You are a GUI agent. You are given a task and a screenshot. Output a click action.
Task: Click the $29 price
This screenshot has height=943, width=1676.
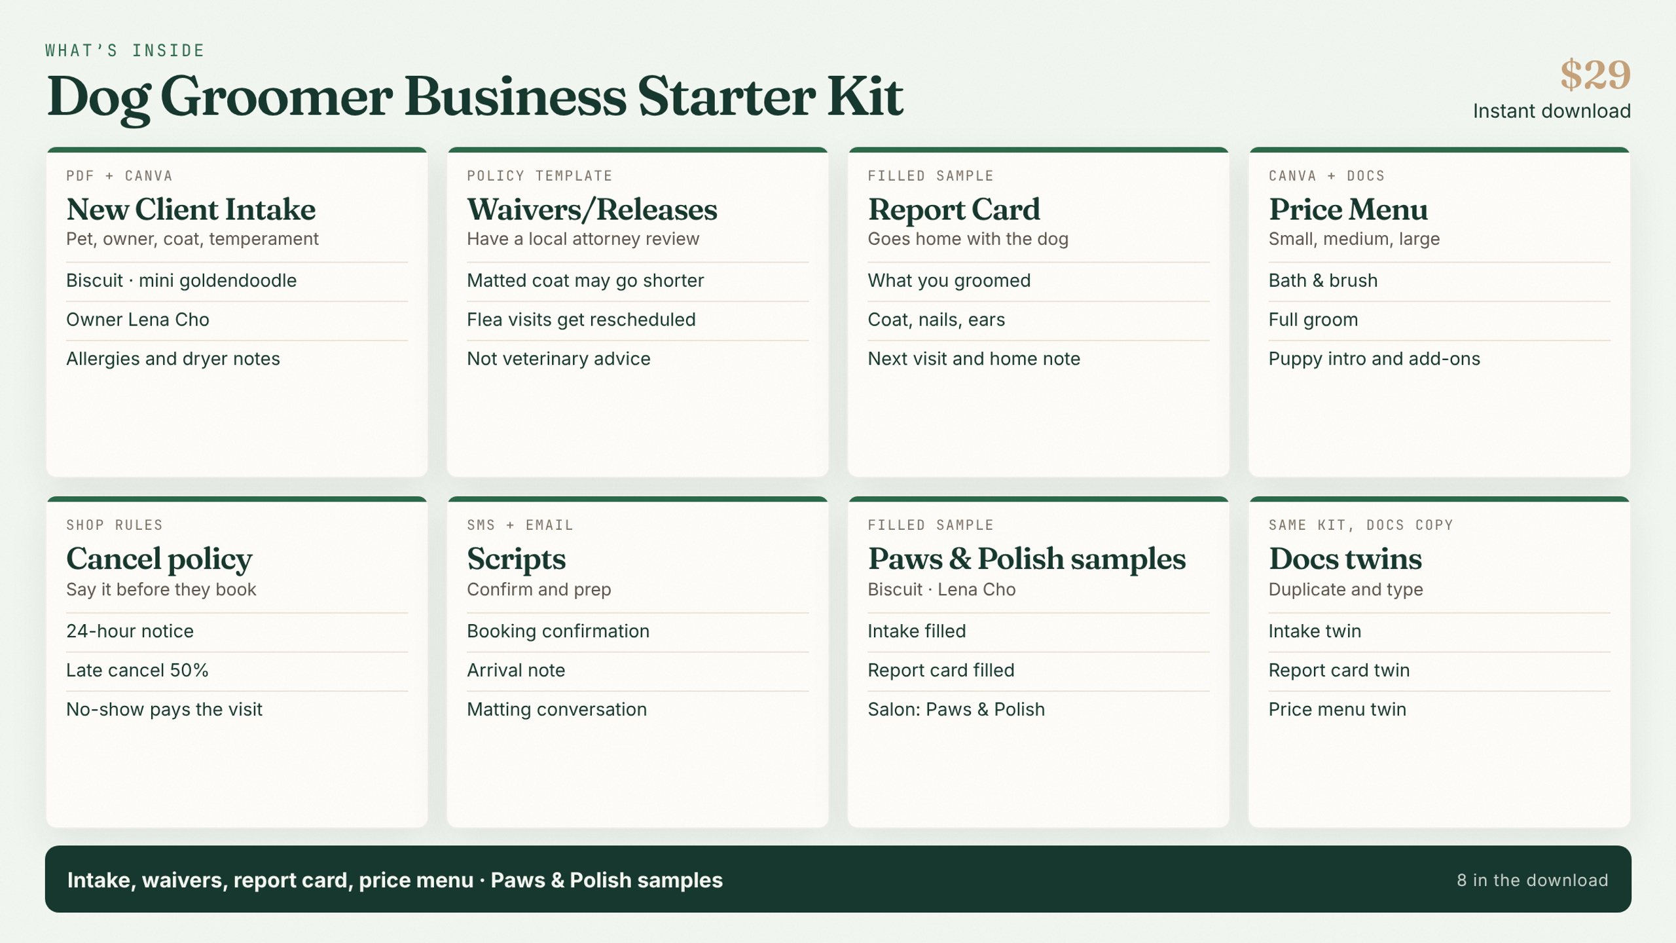[x=1595, y=75]
